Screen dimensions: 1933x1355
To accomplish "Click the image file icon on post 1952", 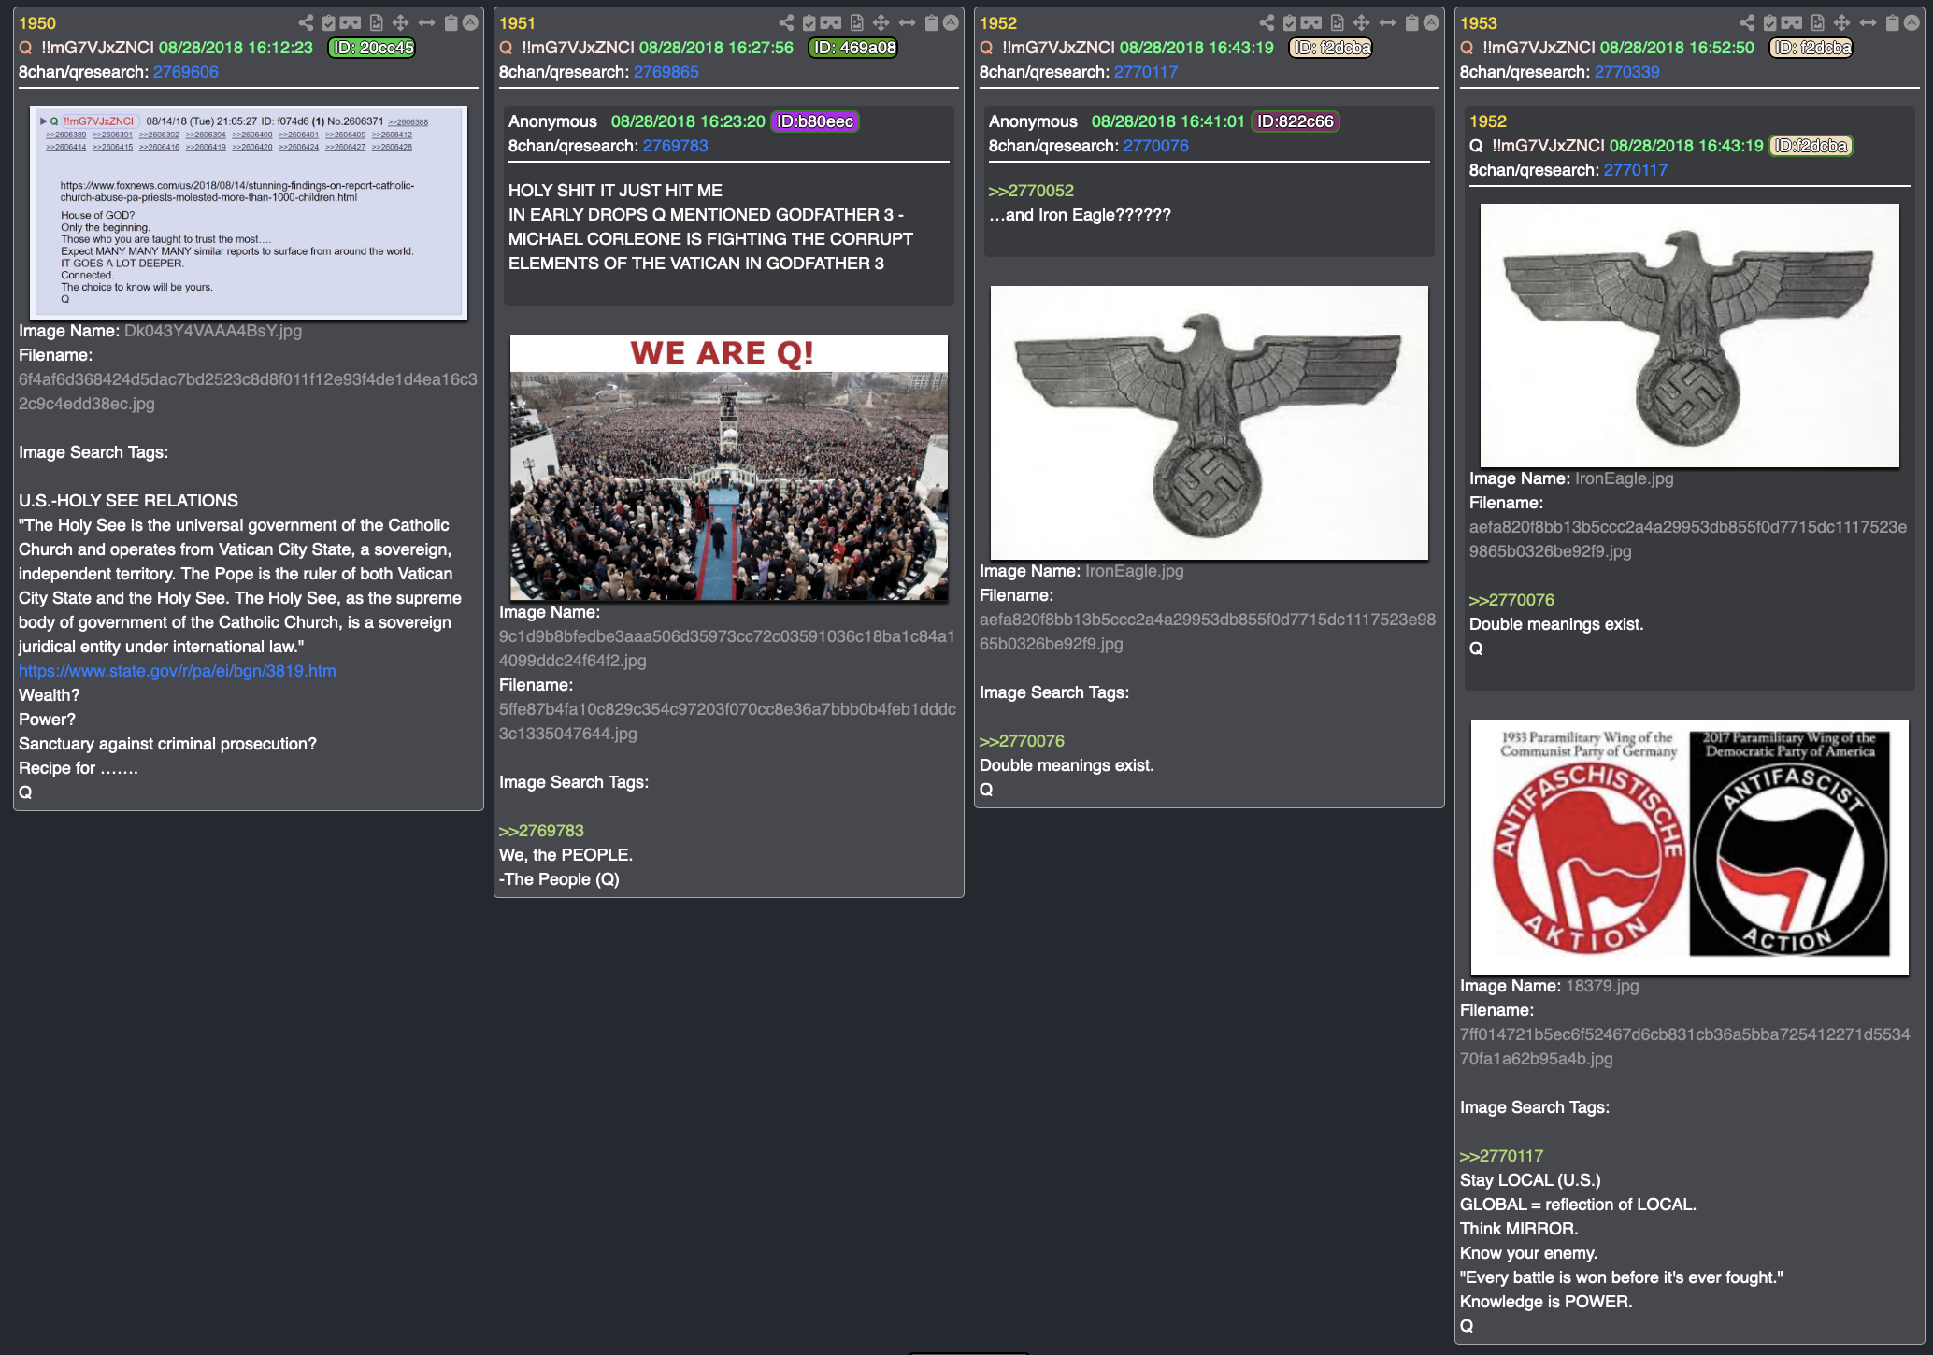I will pyautogui.click(x=1337, y=22).
